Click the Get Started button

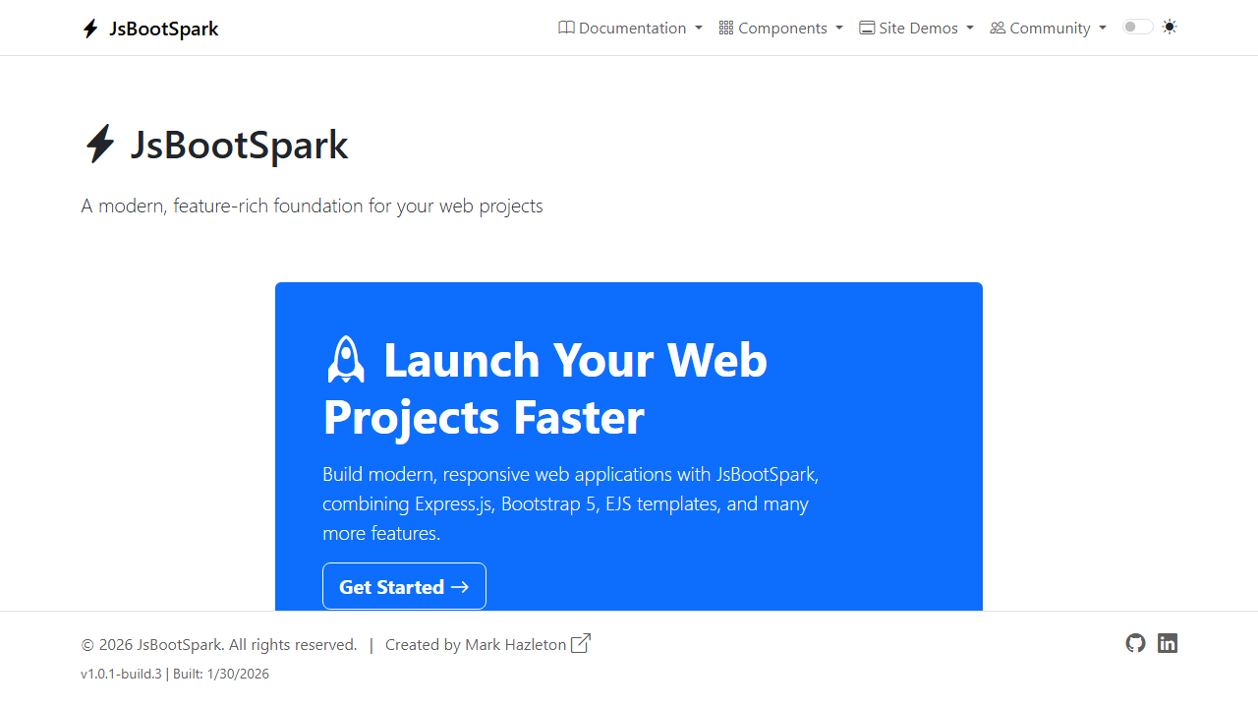(x=404, y=586)
